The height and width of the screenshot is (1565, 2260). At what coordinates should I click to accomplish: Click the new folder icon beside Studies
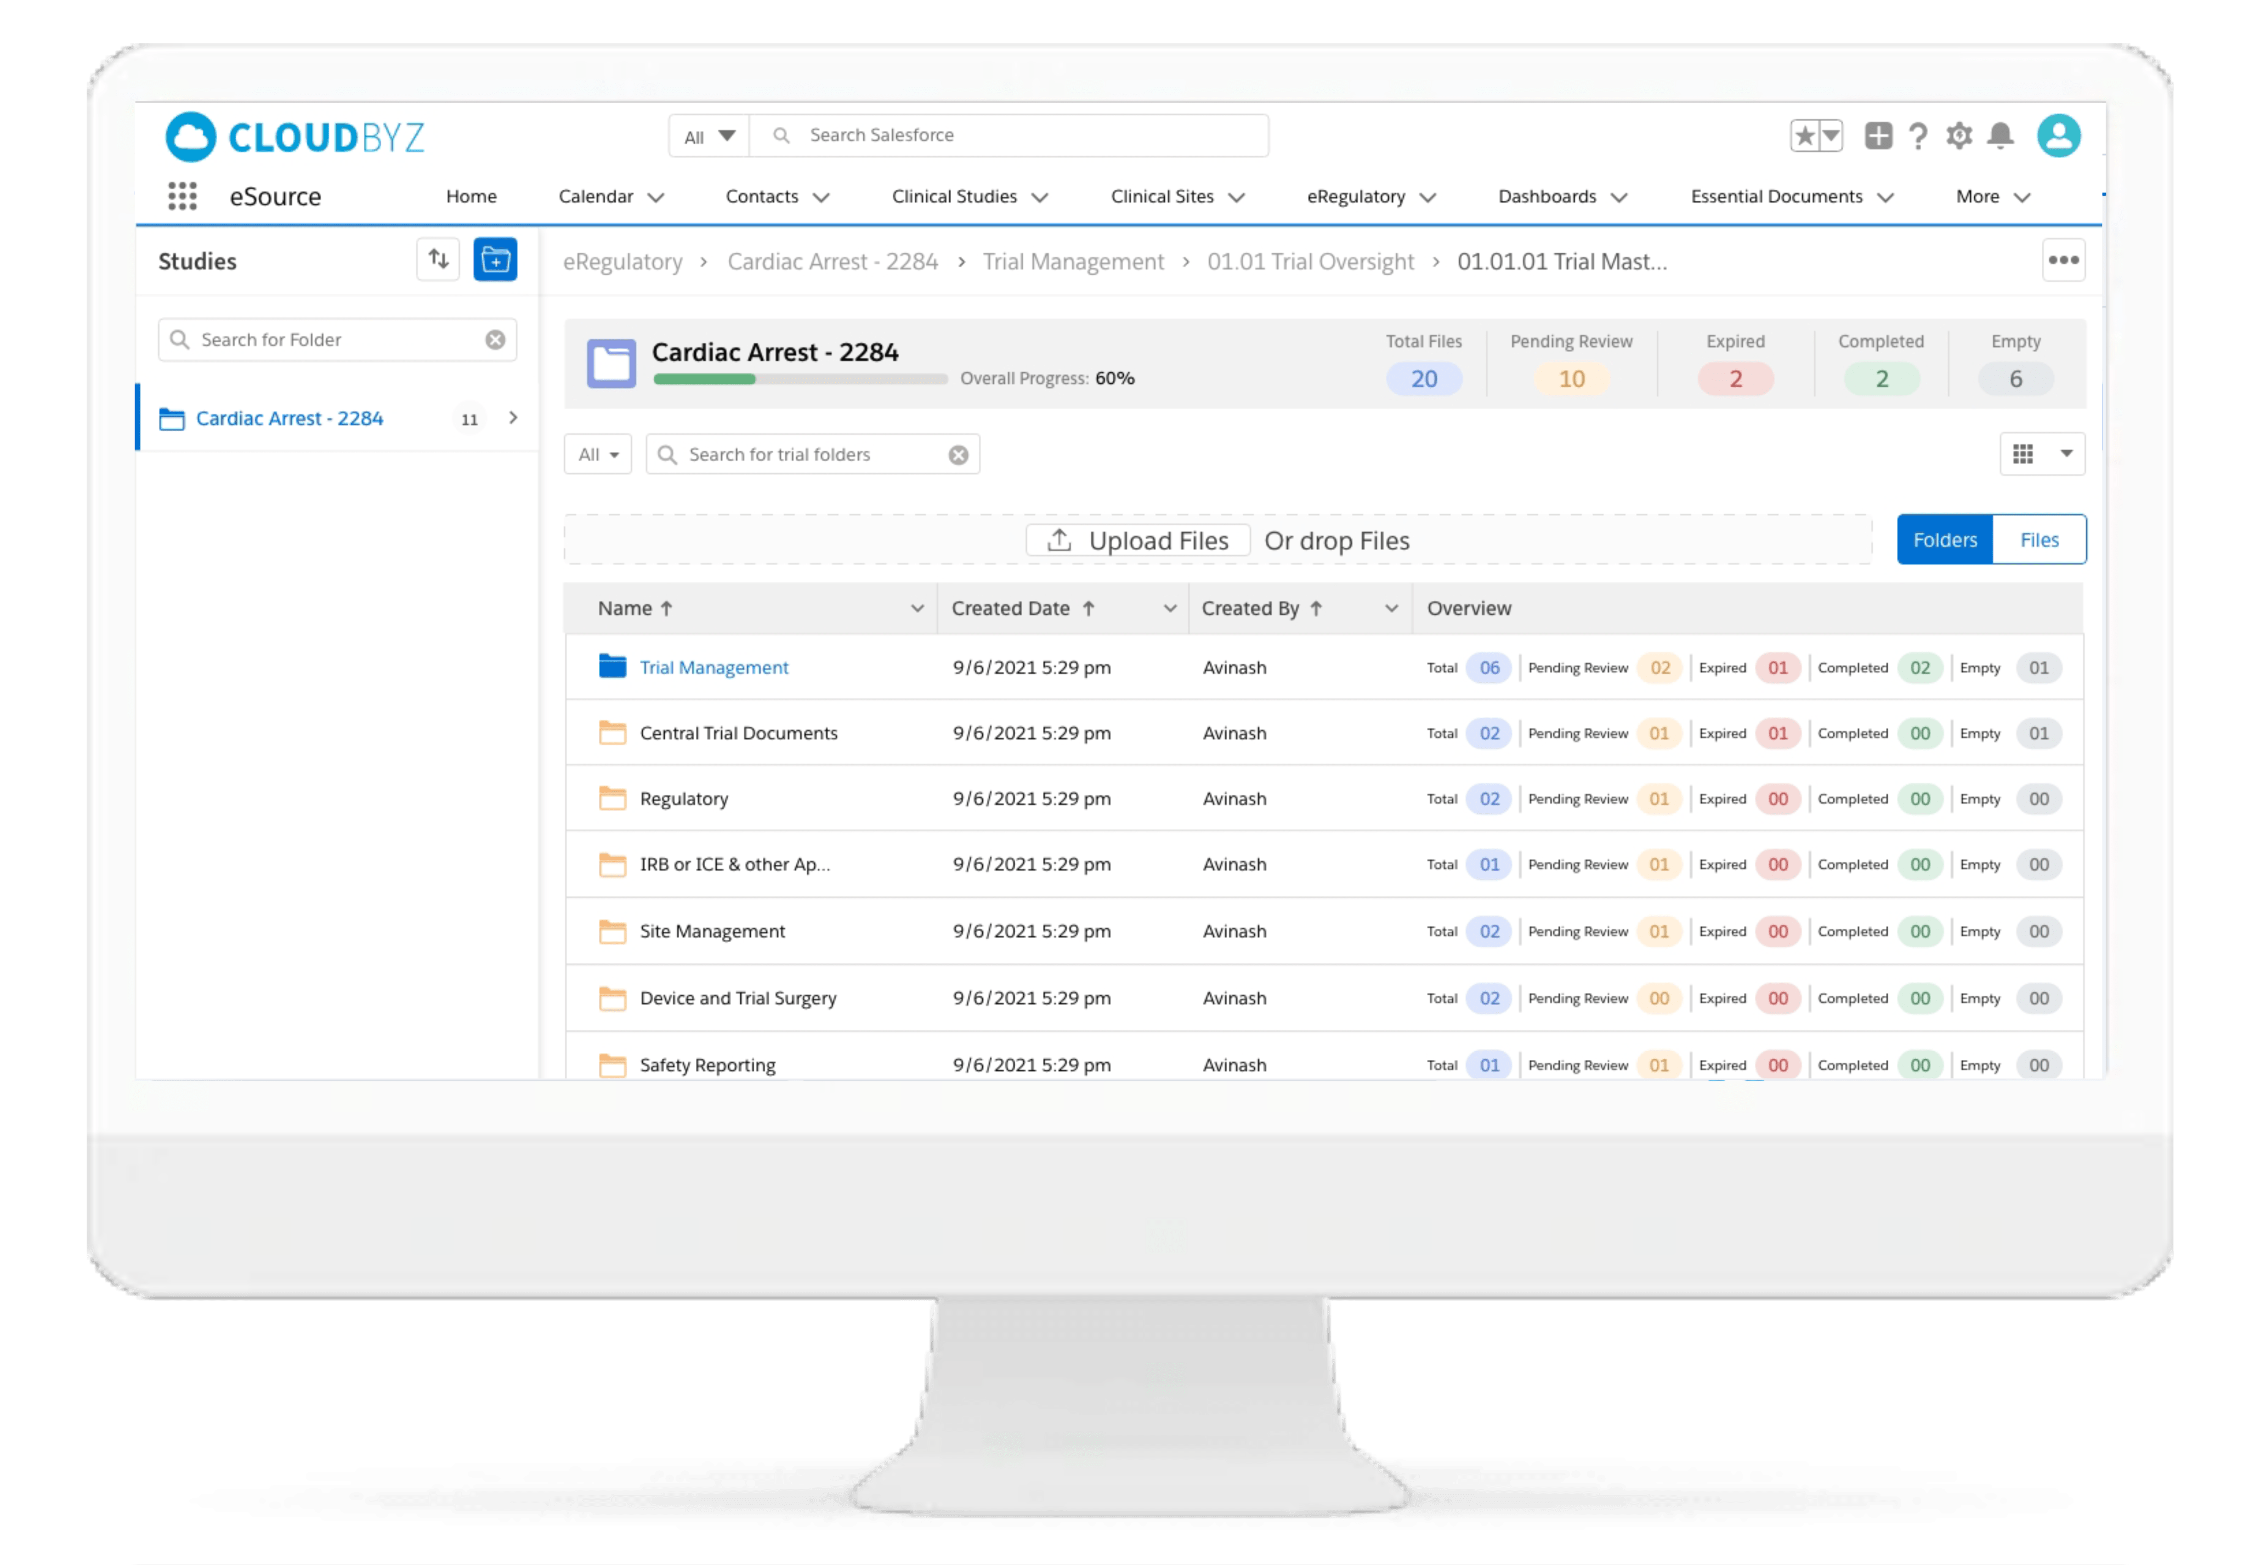coord(495,260)
